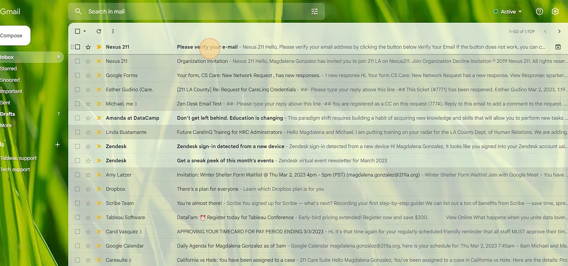Open the 'There's a plan for everyone' email
This screenshot has height=266, width=568.
coord(318,189)
